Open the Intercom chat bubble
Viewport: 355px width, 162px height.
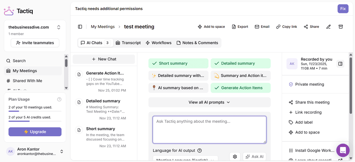(x=343, y=150)
